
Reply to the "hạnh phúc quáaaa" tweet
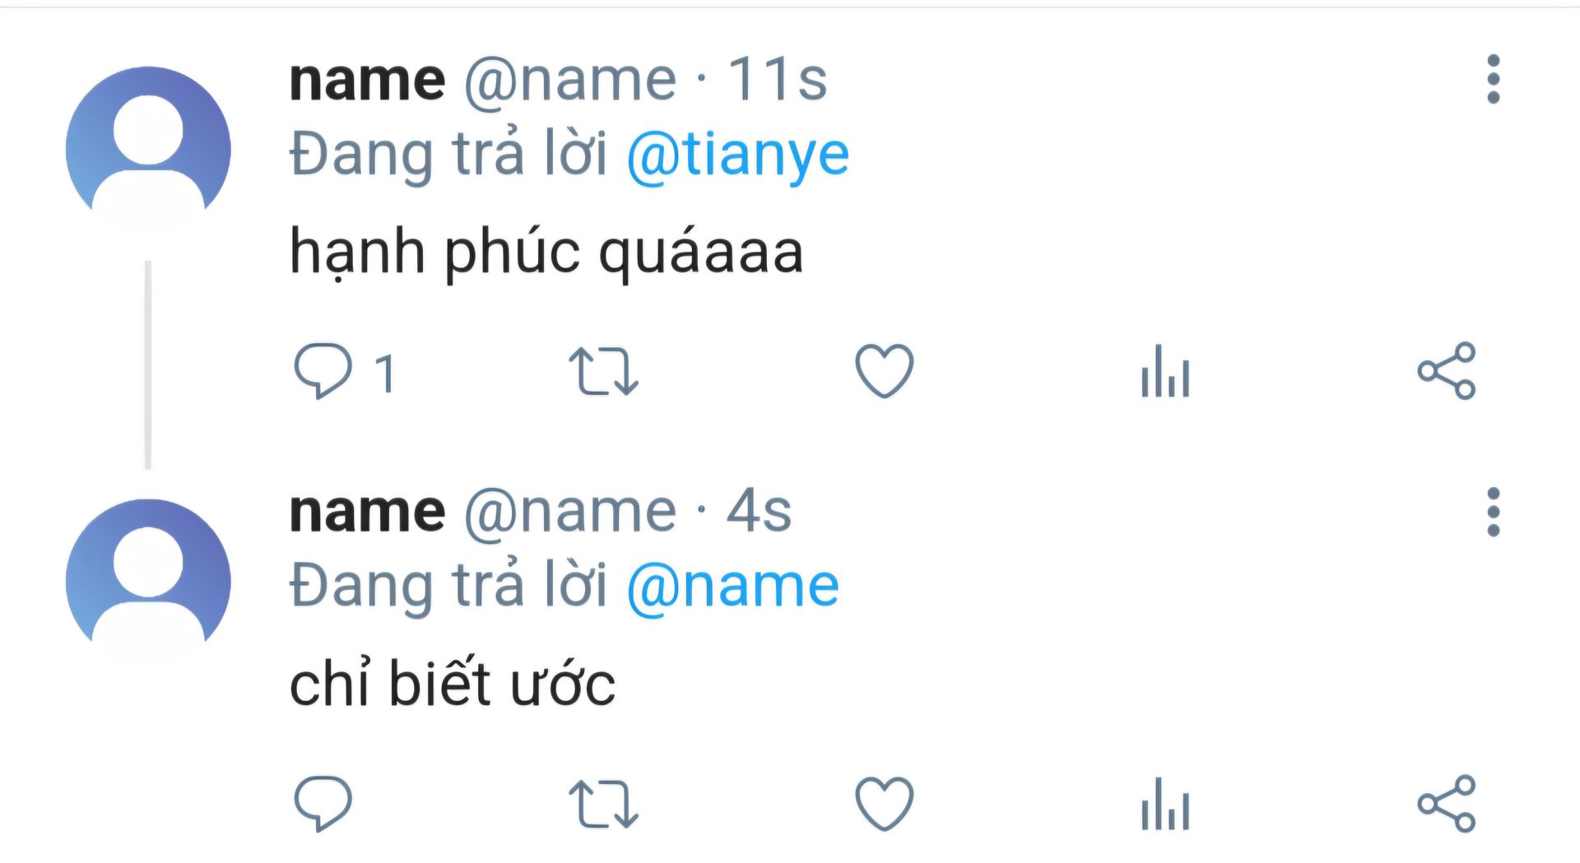[323, 370]
